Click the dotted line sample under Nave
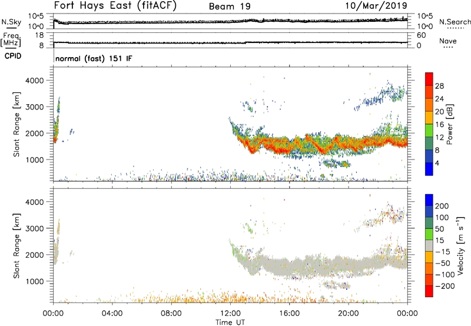The height and width of the screenshot is (326, 471). (x=448, y=47)
